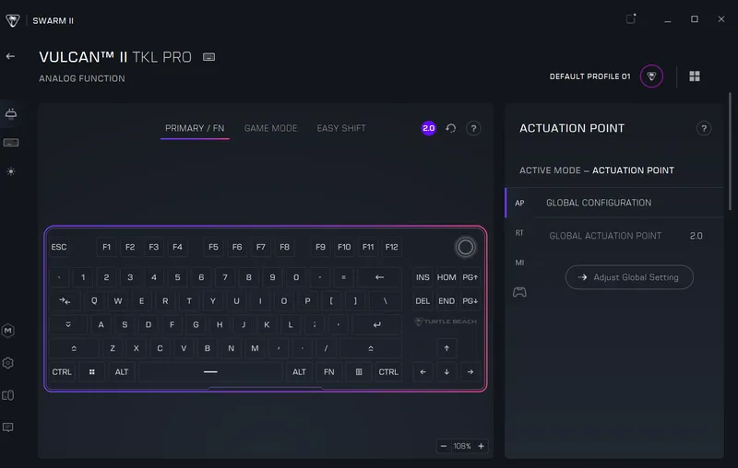Viewport: 738px width, 468px height.
Task: Open the profile grid view icon
Action: coord(695,76)
